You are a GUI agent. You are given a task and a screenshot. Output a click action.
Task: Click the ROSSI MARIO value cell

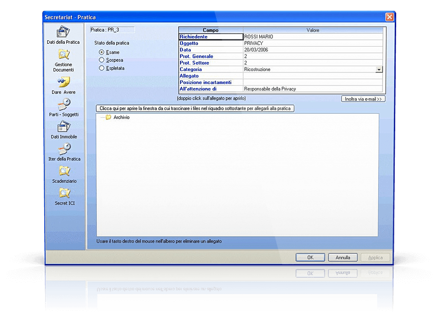click(x=313, y=36)
